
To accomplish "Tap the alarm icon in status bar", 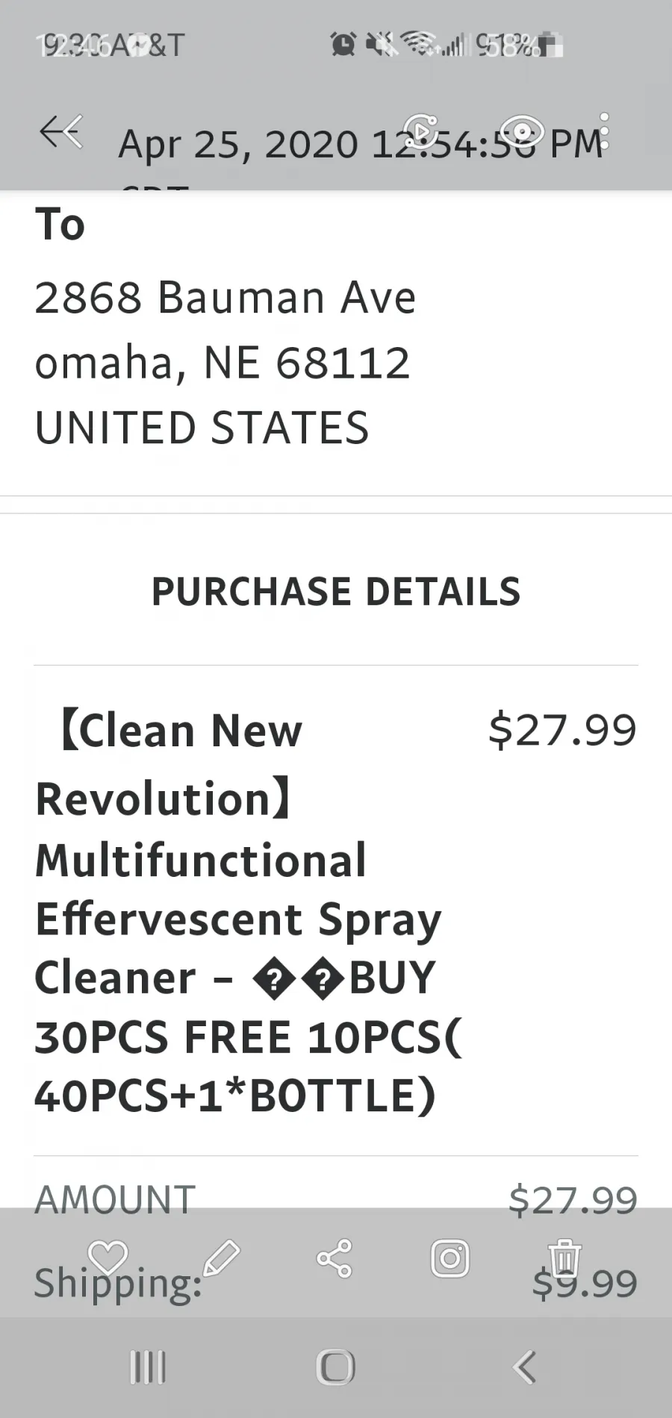I will coord(343,45).
